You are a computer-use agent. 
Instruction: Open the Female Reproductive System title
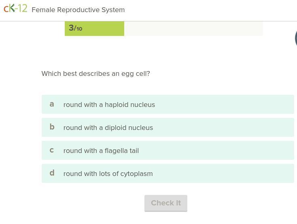click(78, 10)
